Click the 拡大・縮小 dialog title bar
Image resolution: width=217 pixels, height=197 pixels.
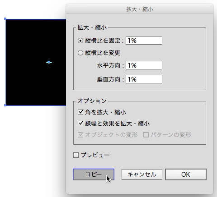tap(140, 9)
